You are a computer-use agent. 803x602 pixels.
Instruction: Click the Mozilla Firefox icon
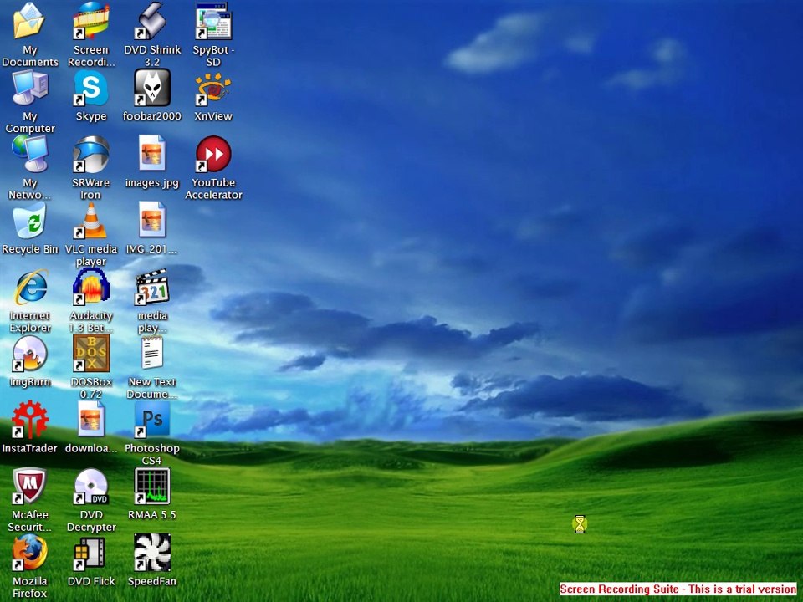[30, 553]
